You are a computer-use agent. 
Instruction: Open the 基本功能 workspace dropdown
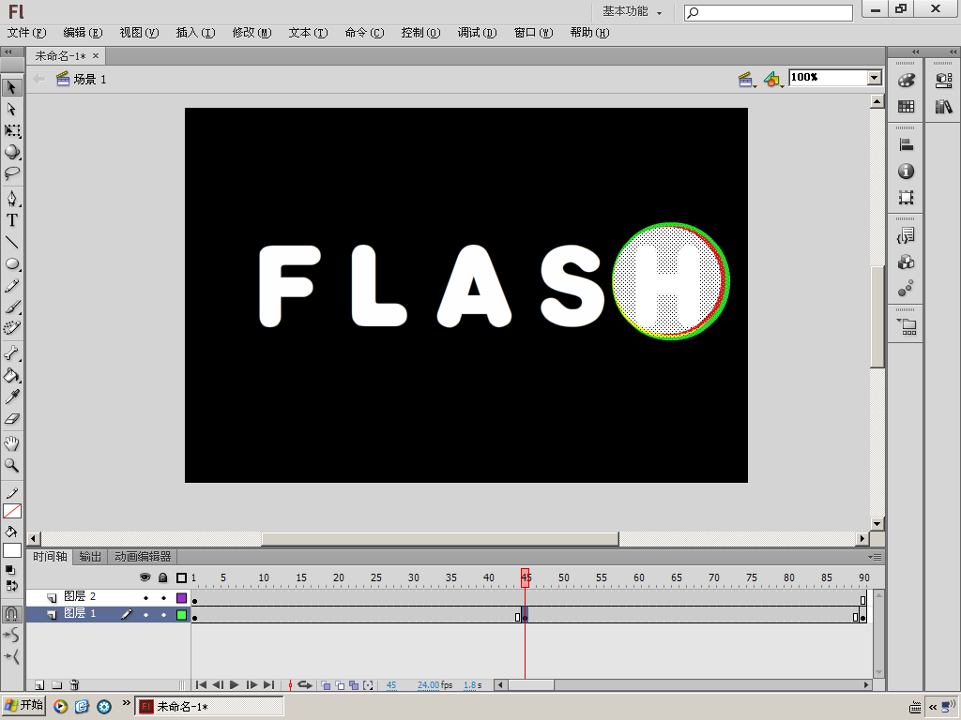point(633,11)
